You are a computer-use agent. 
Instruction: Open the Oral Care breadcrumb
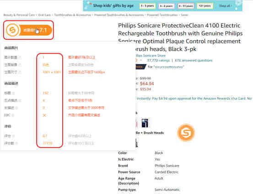pyautogui.click(x=44, y=15)
